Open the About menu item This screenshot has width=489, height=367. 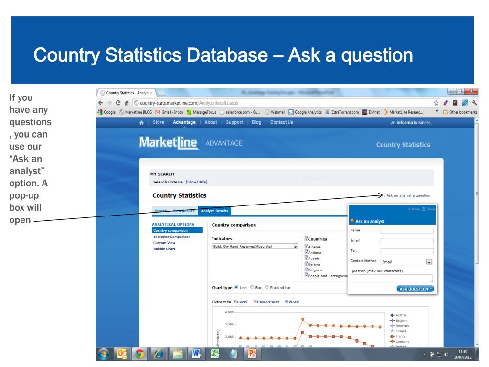(211, 122)
